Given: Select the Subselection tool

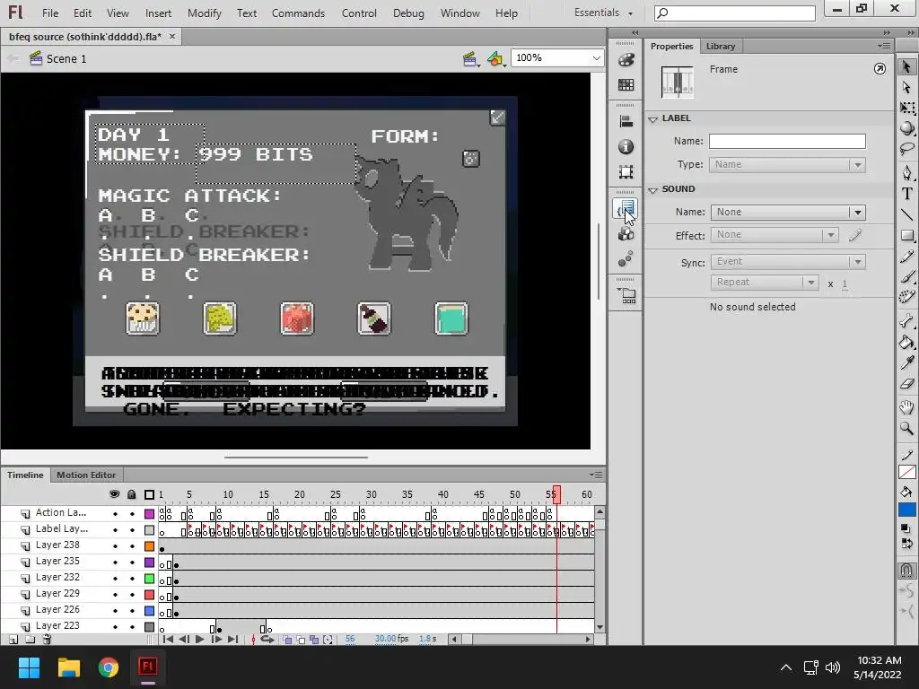Looking at the screenshot, I should coord(906,88).
